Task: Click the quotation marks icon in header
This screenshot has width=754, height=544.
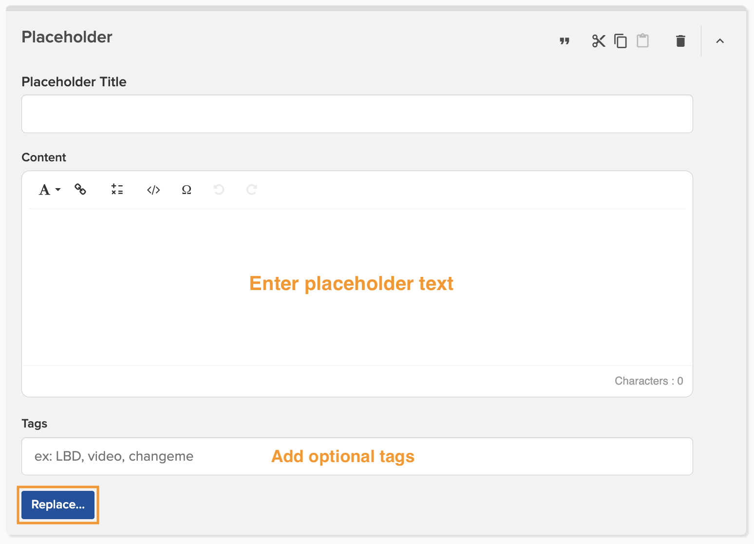Action: point(565,41)
